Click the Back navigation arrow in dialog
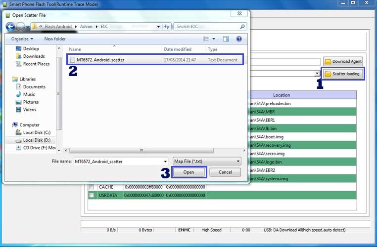The image size is (377, 247). click(x=10, y=26)
